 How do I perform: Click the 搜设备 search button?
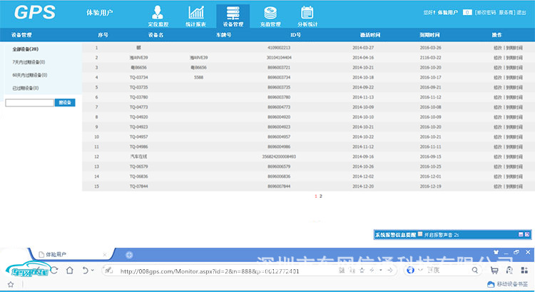coord(65,103)
